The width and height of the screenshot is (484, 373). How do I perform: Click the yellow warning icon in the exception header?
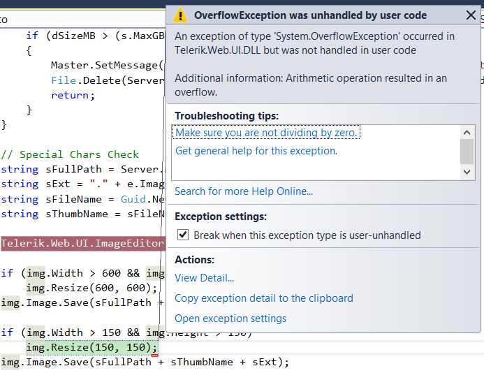tap(180, 15)
